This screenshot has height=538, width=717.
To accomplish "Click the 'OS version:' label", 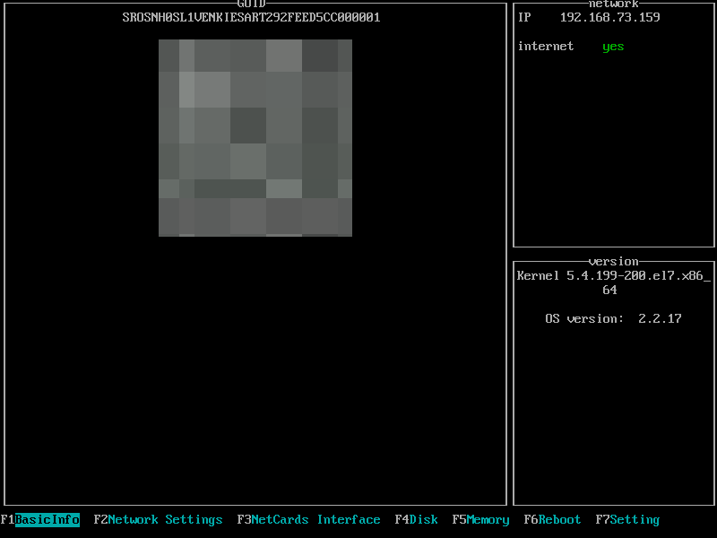I will tap(584, 318).
